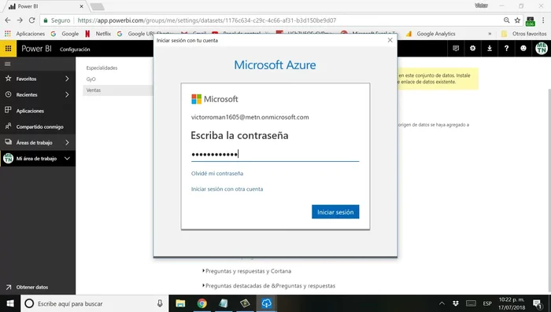This screenshot has width=551, height=312.
Task: Close the Power BI browser tab
Action: pos(82,6)
